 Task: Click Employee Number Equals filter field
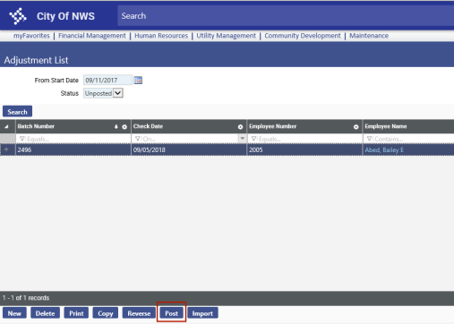(x=304, y=139)
